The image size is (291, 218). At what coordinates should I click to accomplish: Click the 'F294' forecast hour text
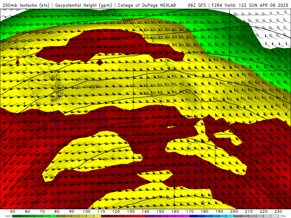pyautogui.click(x=217, y=5)
